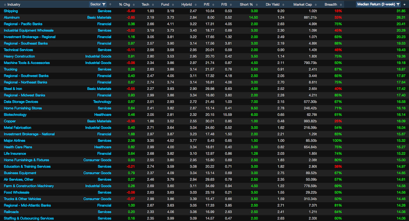Open Education & Training Services link
The width and height of the screenshot is (409, 221).
(27, 167)
